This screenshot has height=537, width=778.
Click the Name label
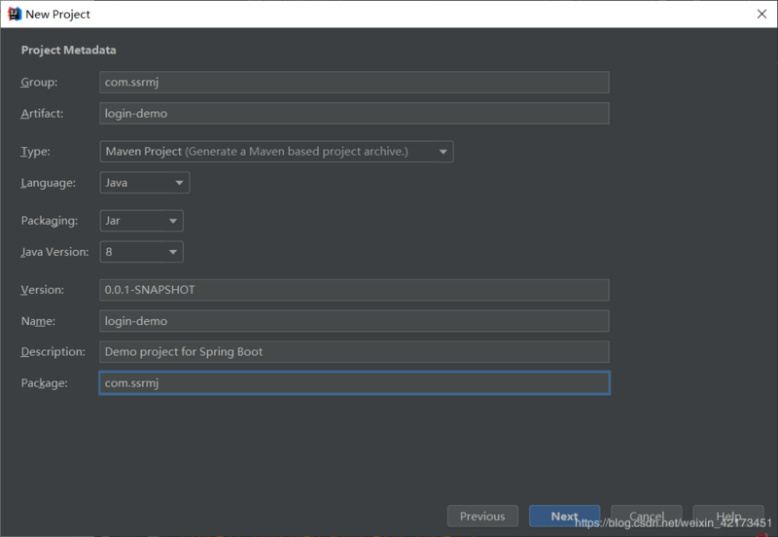click(38, 322)
